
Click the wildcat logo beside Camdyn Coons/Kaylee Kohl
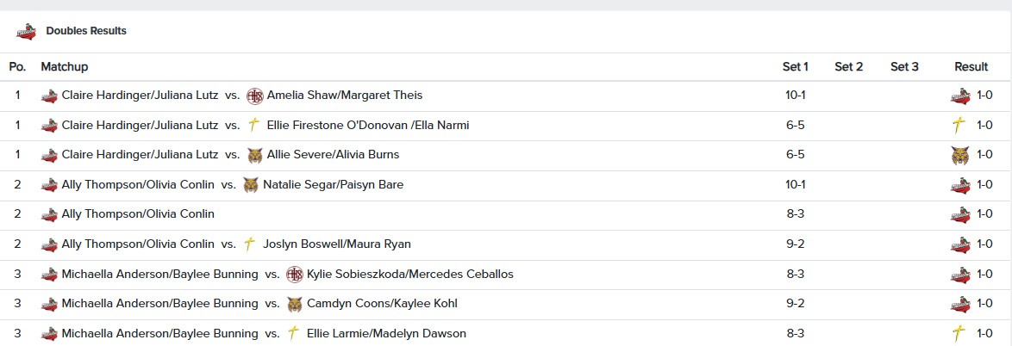click(x=294, y=304)
